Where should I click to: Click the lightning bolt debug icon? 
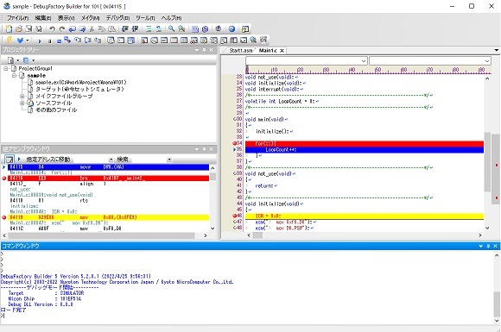[x=10, y=41]
